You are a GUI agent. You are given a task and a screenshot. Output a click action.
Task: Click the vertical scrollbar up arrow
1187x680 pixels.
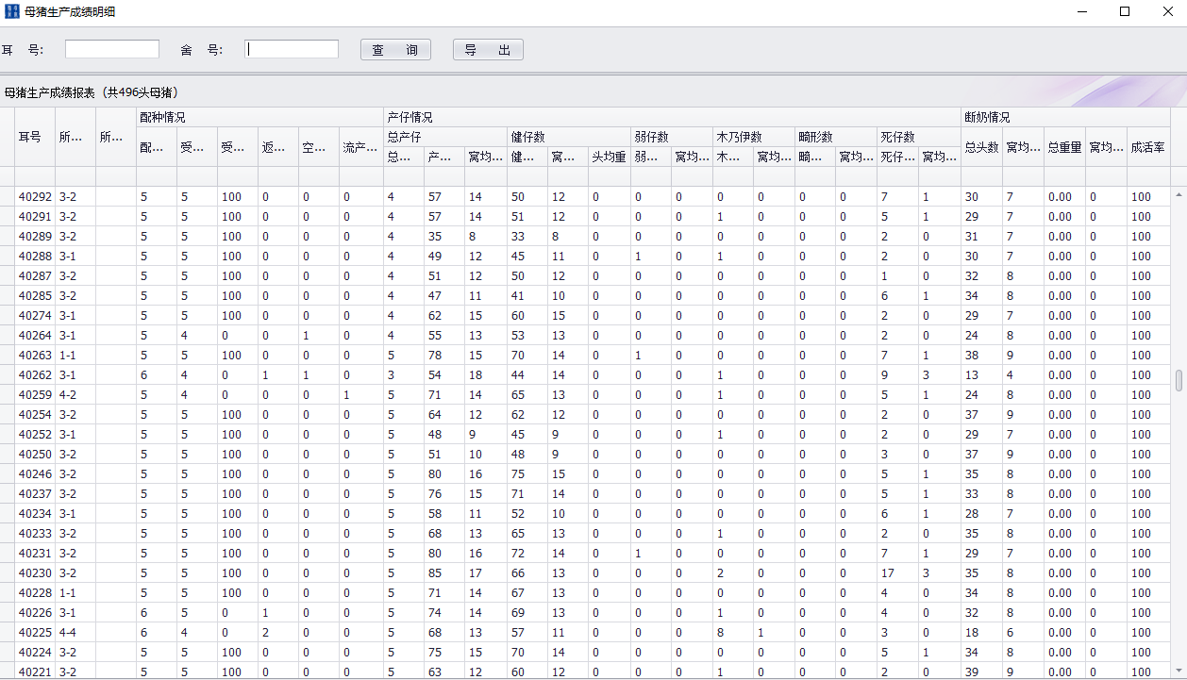click(x=1179, y=194)
